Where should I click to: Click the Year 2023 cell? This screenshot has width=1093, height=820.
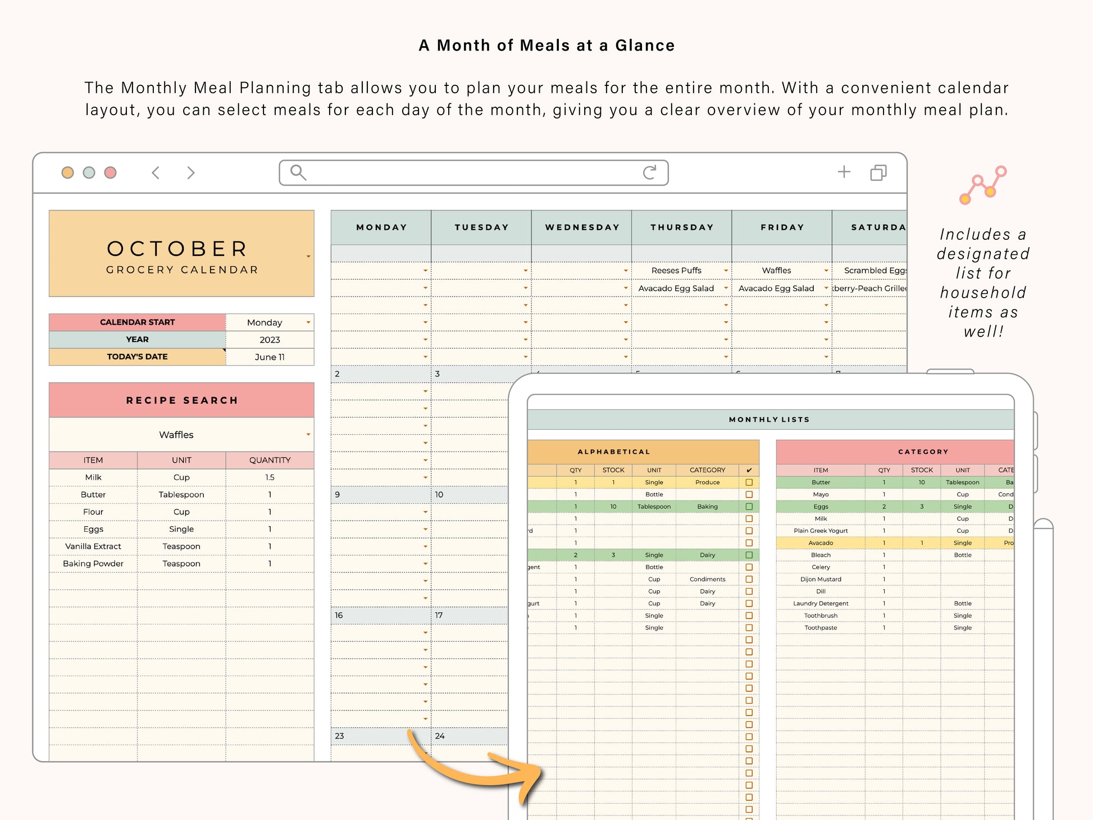(x=270, y=340)
